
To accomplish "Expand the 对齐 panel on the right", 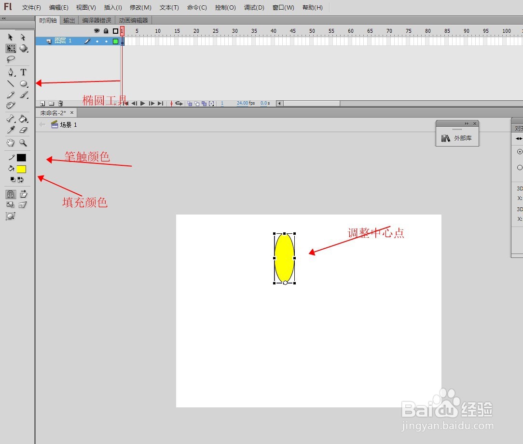I will coord(518,129).
